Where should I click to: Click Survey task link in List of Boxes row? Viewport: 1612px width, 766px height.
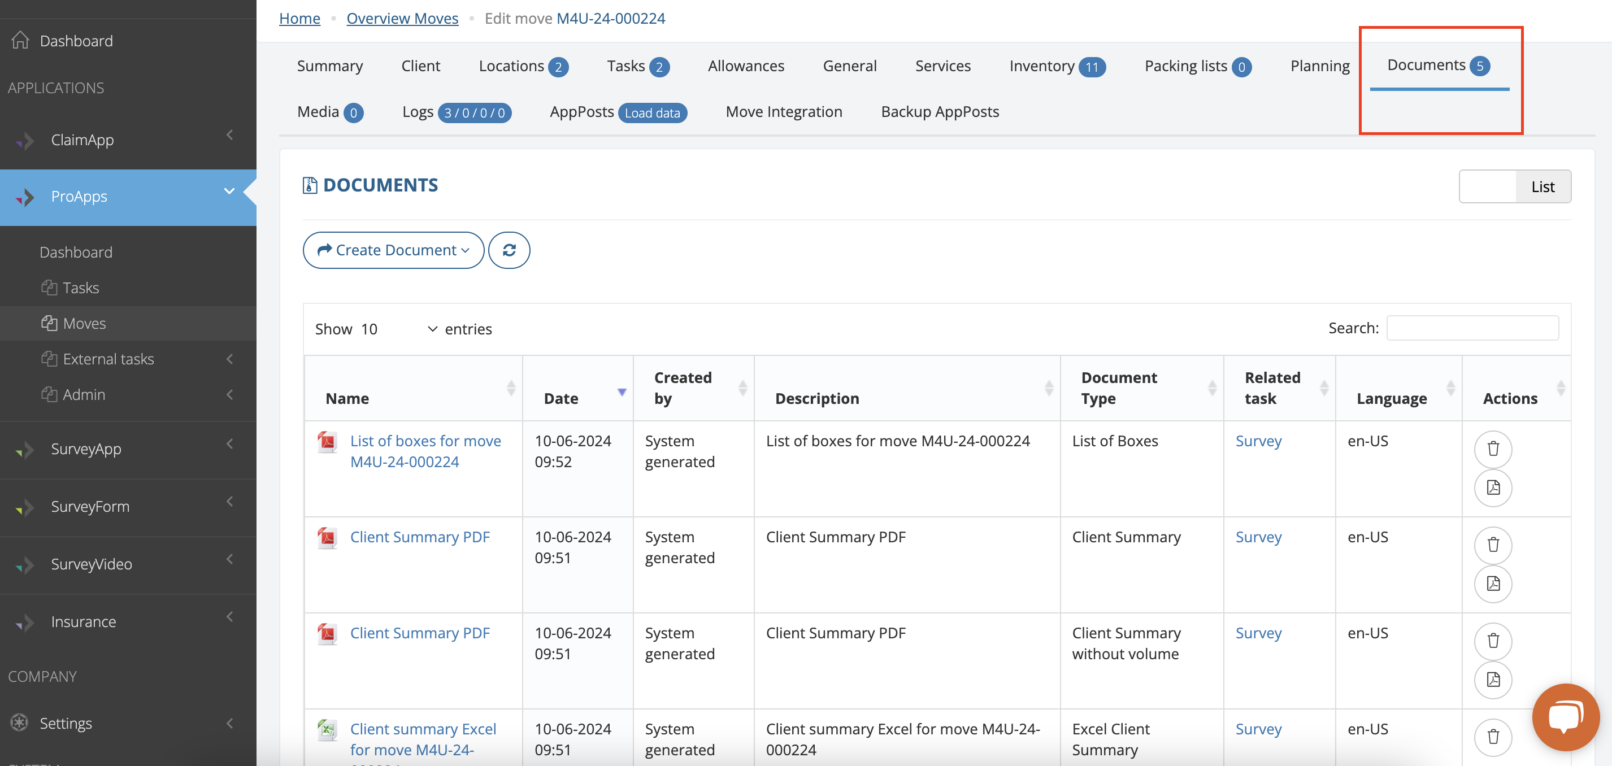point(1258,441)
